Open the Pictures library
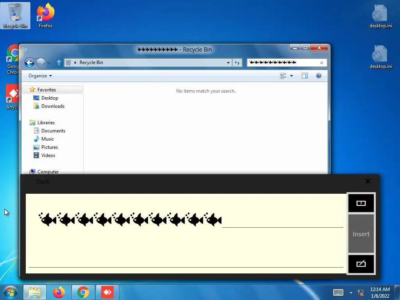Viewport: 400px width, 300px height. tap(50, 147)
